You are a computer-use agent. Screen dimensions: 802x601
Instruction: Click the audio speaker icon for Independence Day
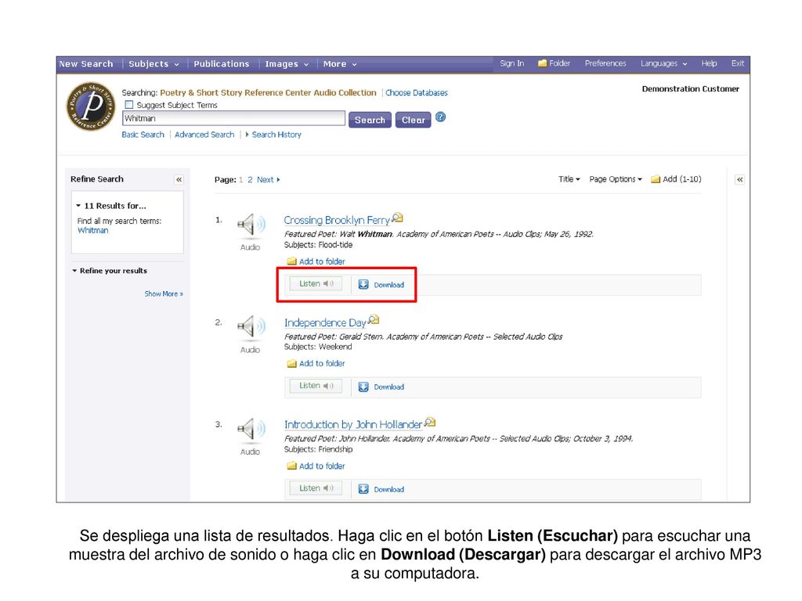click(251, 327)
